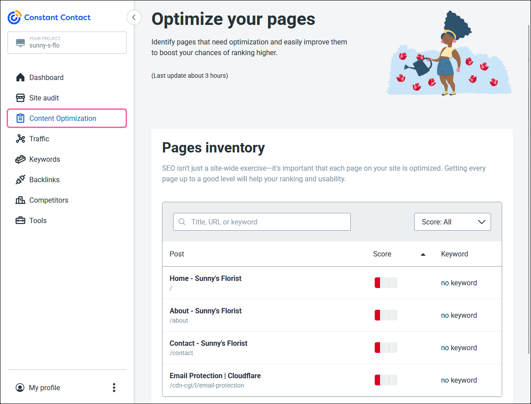Open the Email Protection | Cloudflare page
The height and width of the screenshot is (404, 531).
pyautogui.click(x=215, y=376)
